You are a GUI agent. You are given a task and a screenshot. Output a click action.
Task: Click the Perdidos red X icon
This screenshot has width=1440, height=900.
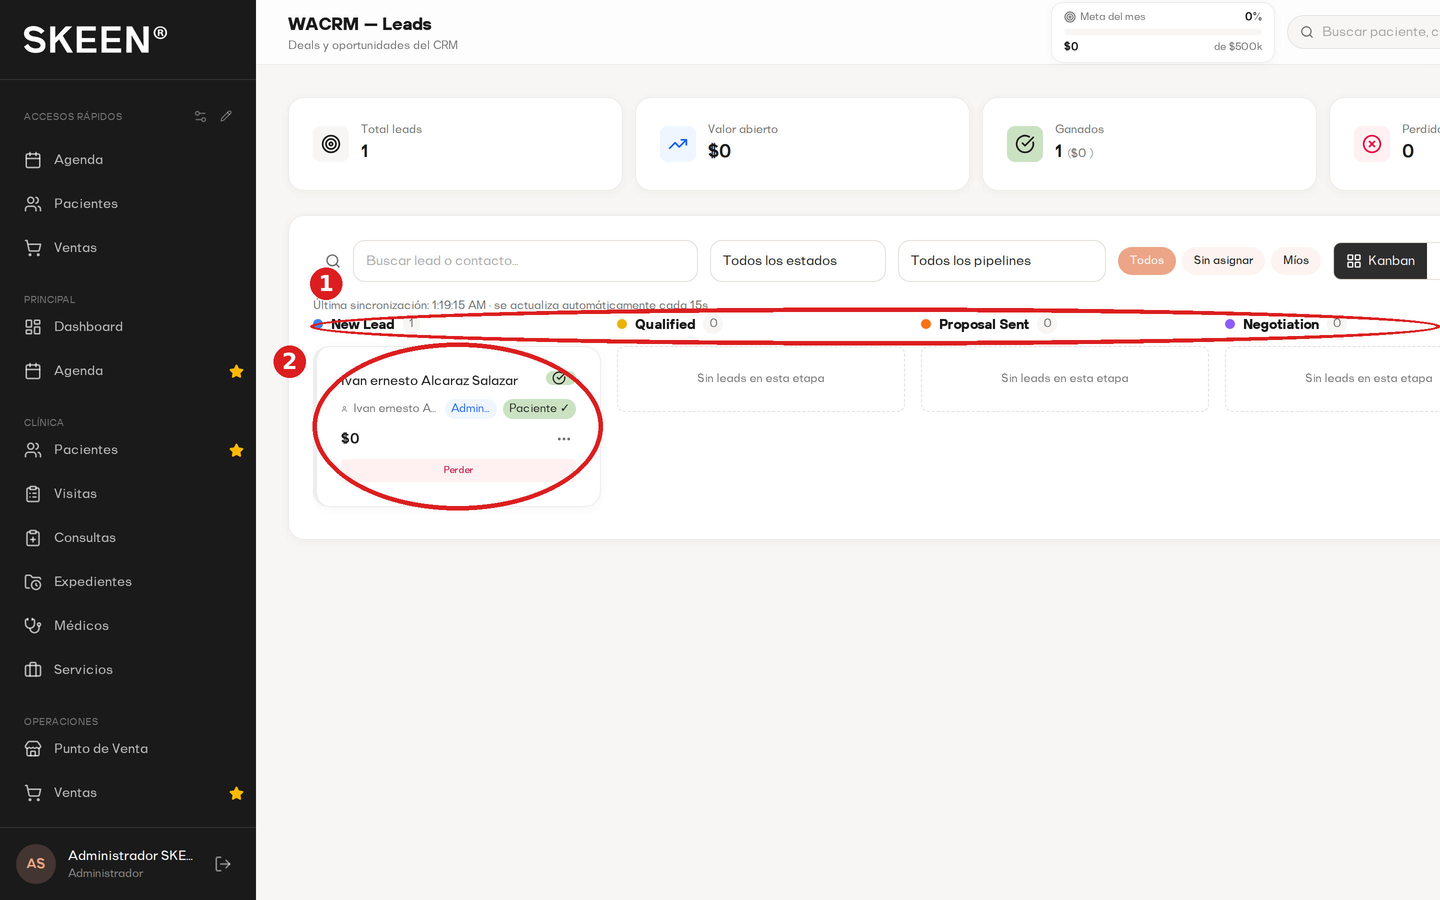point(1372,144)
